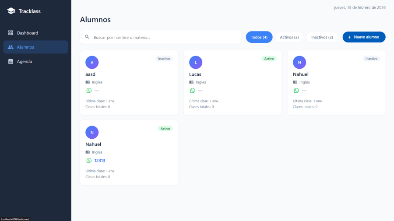Click the L avatar on Lucas card
This screenshot has height=221, width=394.
(196, 62)
